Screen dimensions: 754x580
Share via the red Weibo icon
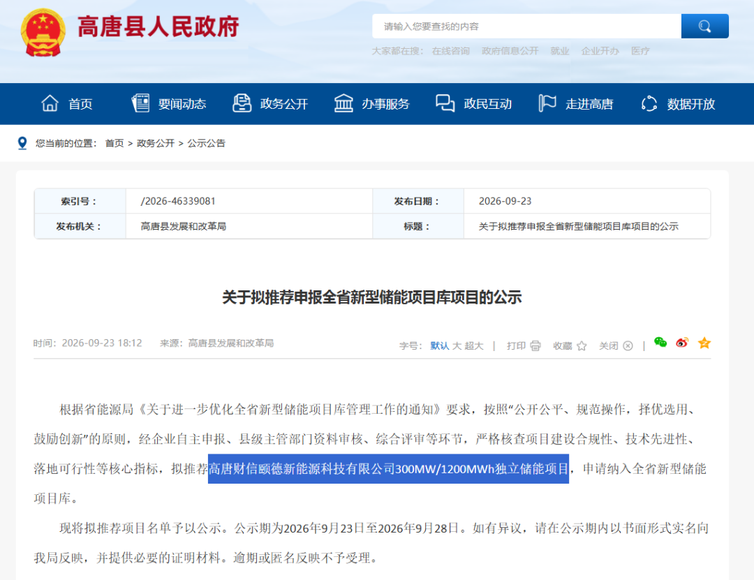click(682, 343)
